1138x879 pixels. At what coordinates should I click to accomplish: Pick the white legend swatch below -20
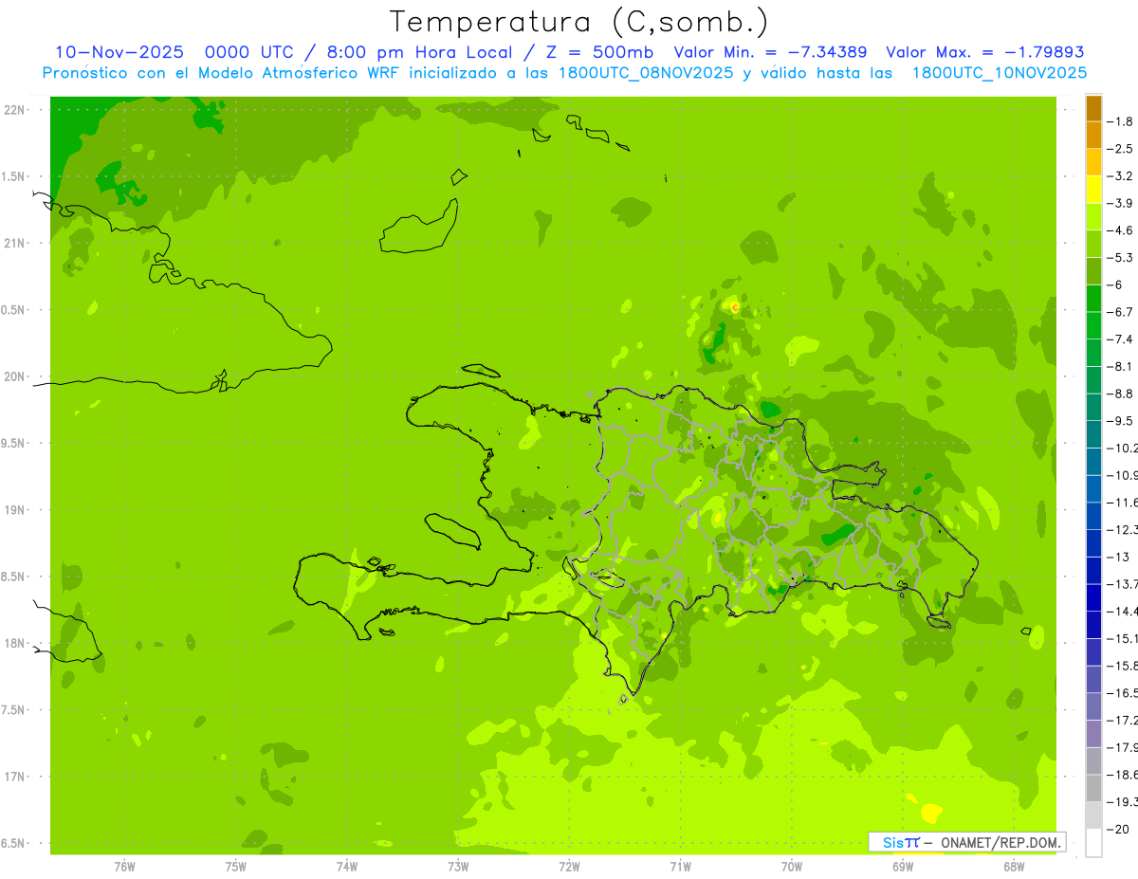tap(1093, 843)
